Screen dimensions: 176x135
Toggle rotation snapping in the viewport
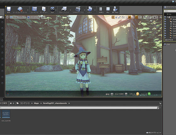point(137,17)
